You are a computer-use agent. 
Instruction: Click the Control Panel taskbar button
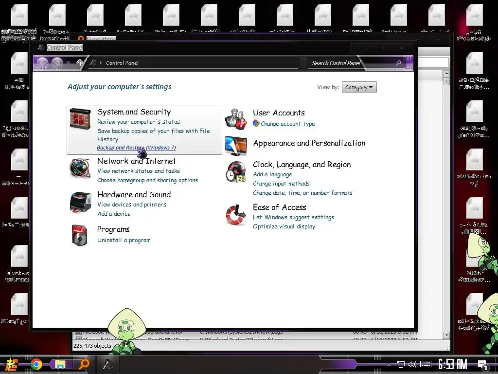pyautogui.click(x=107, y=364)
